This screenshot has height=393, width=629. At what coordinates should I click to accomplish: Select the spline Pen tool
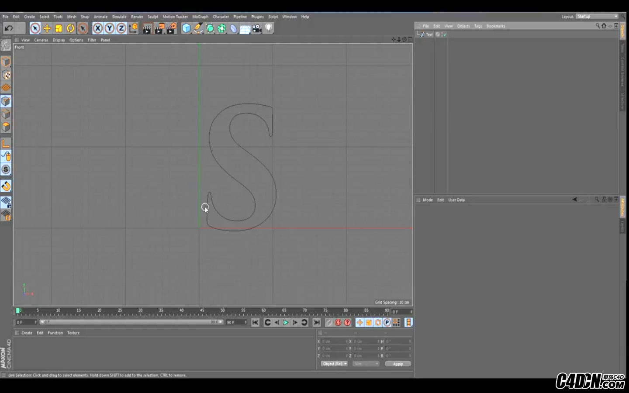(x=198, y=28)
